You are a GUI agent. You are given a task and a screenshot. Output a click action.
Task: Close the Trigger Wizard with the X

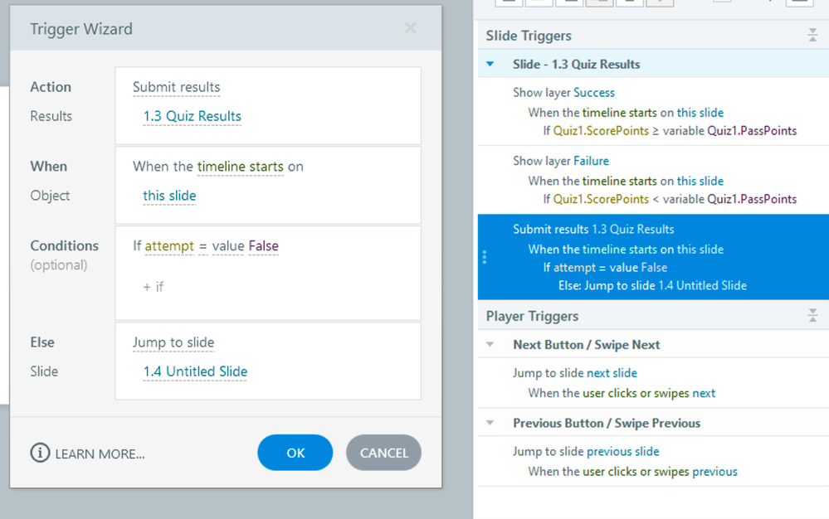[x=410, y=28]
